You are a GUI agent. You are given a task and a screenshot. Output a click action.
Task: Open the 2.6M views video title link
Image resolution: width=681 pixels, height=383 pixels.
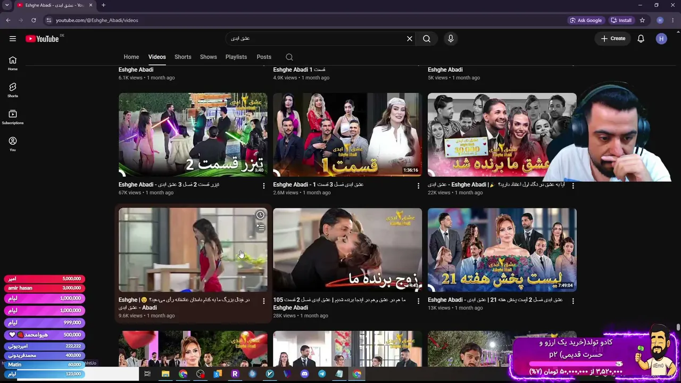pos(318,185)
